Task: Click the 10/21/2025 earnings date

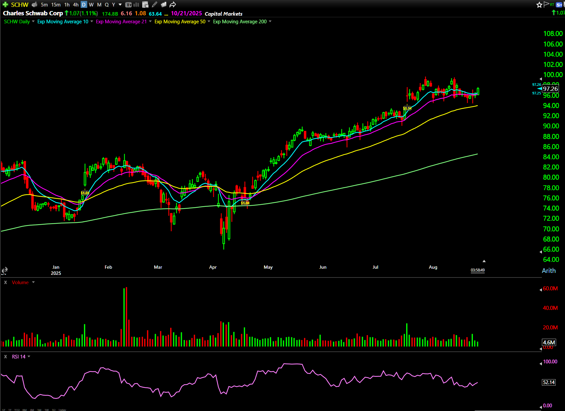Action: coord(186,13)
